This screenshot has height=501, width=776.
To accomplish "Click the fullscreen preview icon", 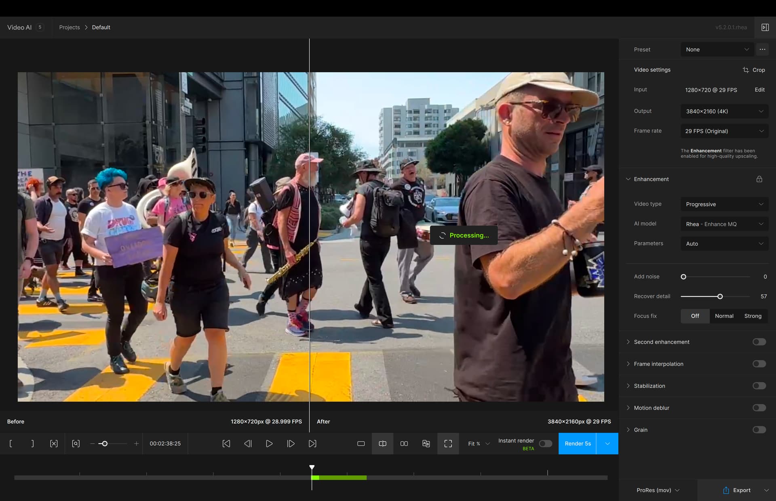I will pyautogui.click(x=448, y=444).
